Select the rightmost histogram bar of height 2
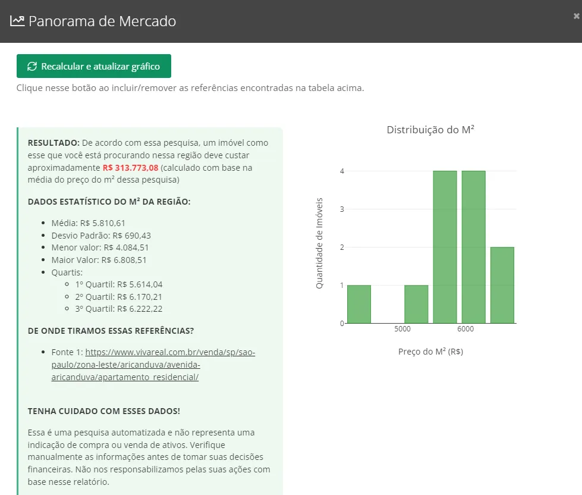This screenshot has height=495, width=582. (x=502, y=285)
